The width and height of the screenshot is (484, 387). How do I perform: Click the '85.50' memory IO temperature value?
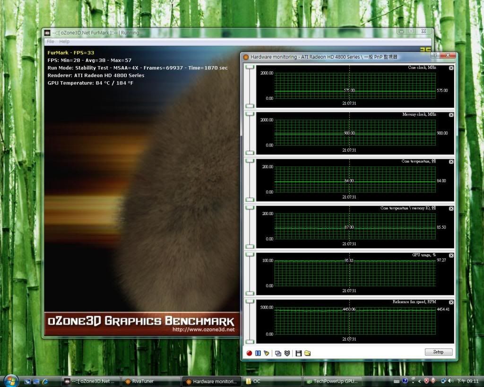click(x=441, y=227)
